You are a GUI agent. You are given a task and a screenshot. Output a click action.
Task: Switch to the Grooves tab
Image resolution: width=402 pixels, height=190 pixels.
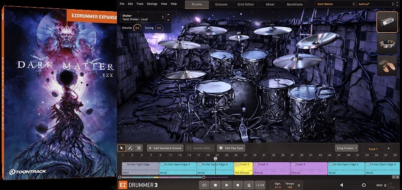click(222, 4)
